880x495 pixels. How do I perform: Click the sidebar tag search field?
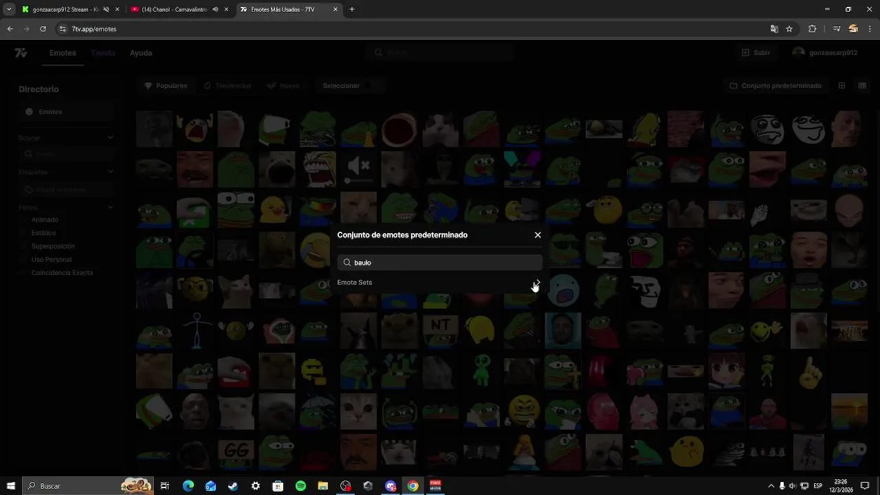(x=67, y=189)
